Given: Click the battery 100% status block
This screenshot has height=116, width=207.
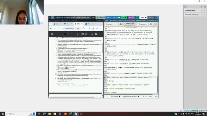Looking at the screenshot, I should tap(143, 17).
